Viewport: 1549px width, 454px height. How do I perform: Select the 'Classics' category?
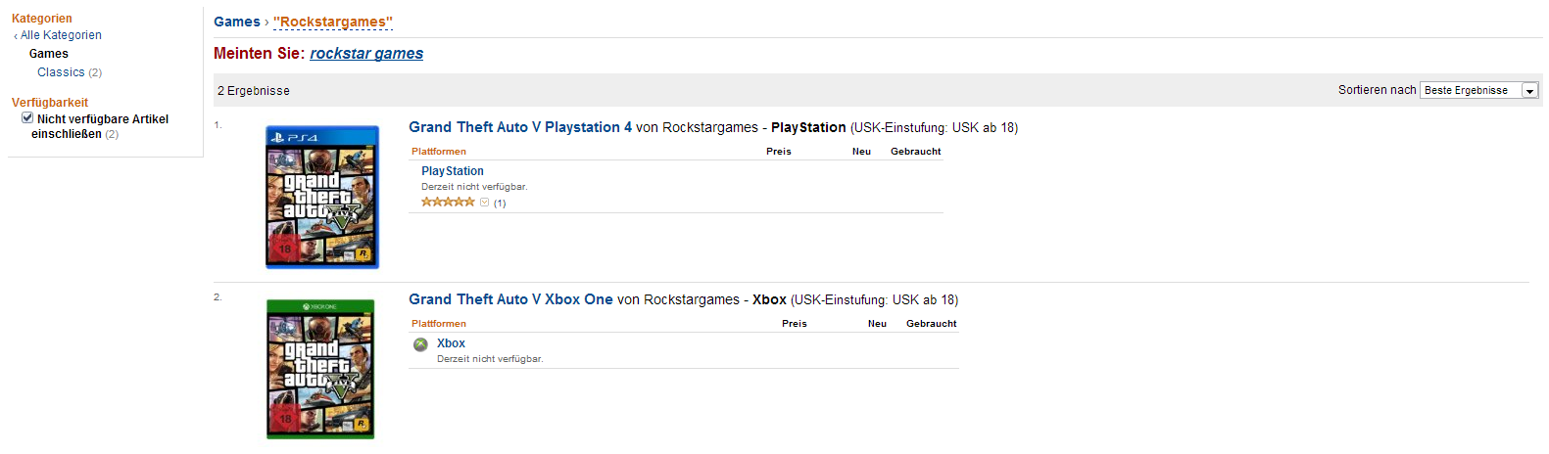(61, 72)
